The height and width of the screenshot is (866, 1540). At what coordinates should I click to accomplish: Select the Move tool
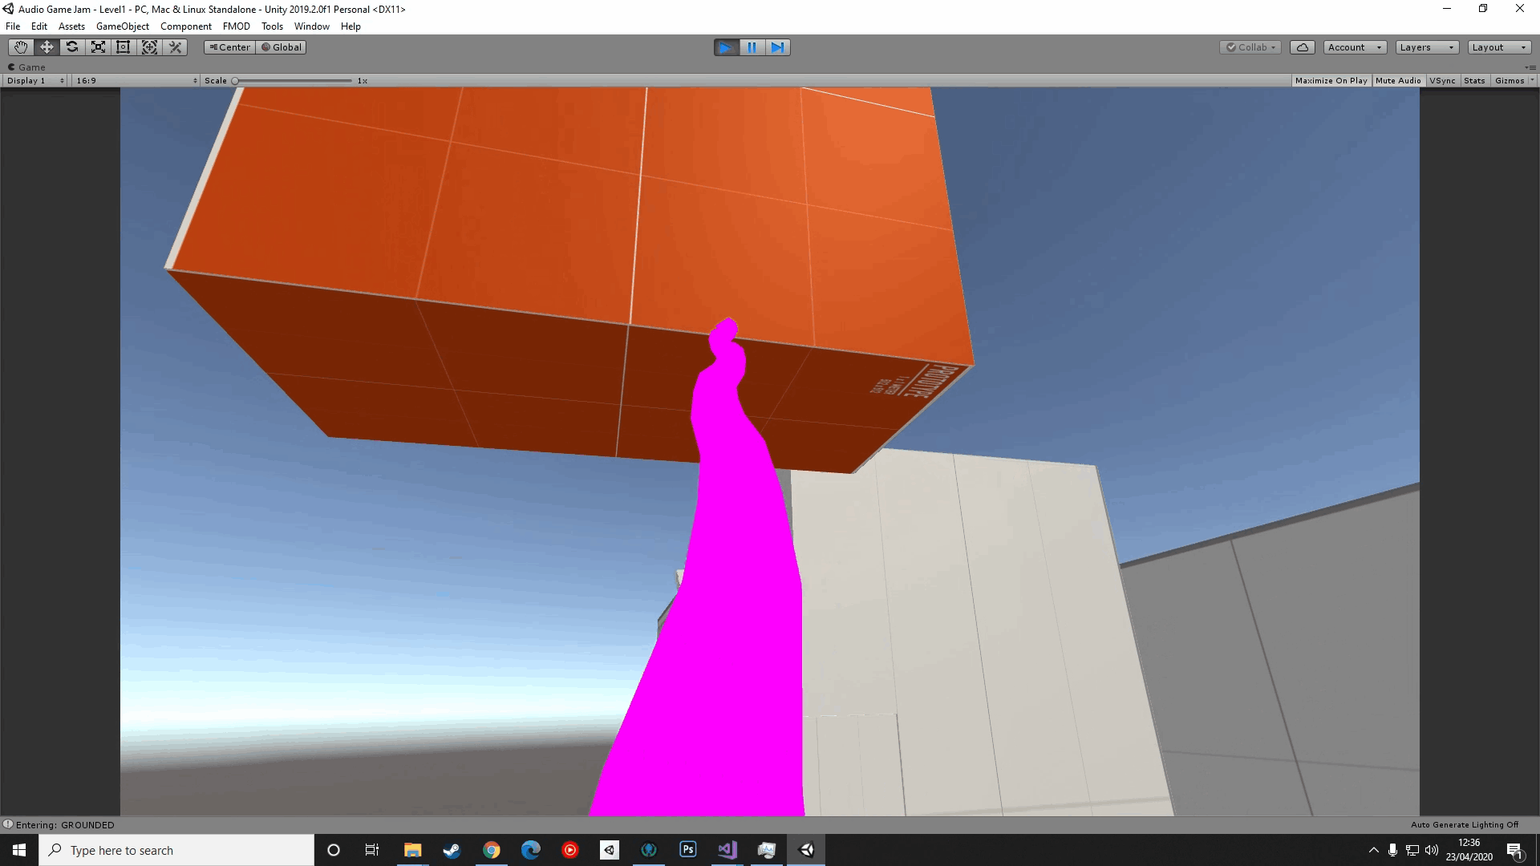pyautogui.click(x=47, y=47)
